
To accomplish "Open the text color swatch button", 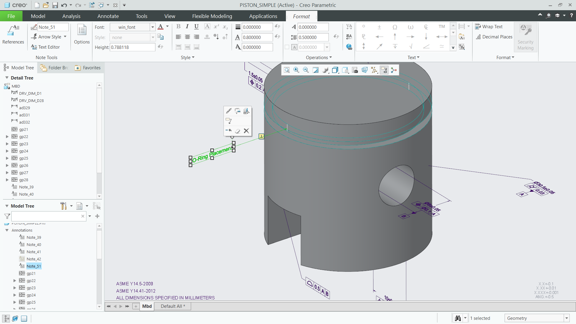I will pos(161,27).
